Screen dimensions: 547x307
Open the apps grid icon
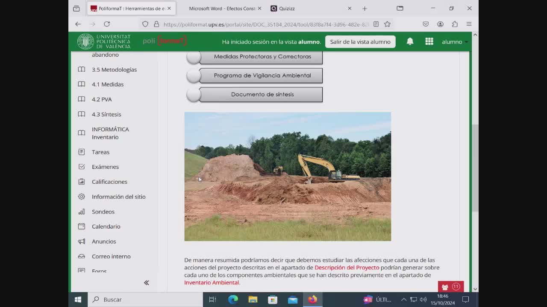coord(429,41)
